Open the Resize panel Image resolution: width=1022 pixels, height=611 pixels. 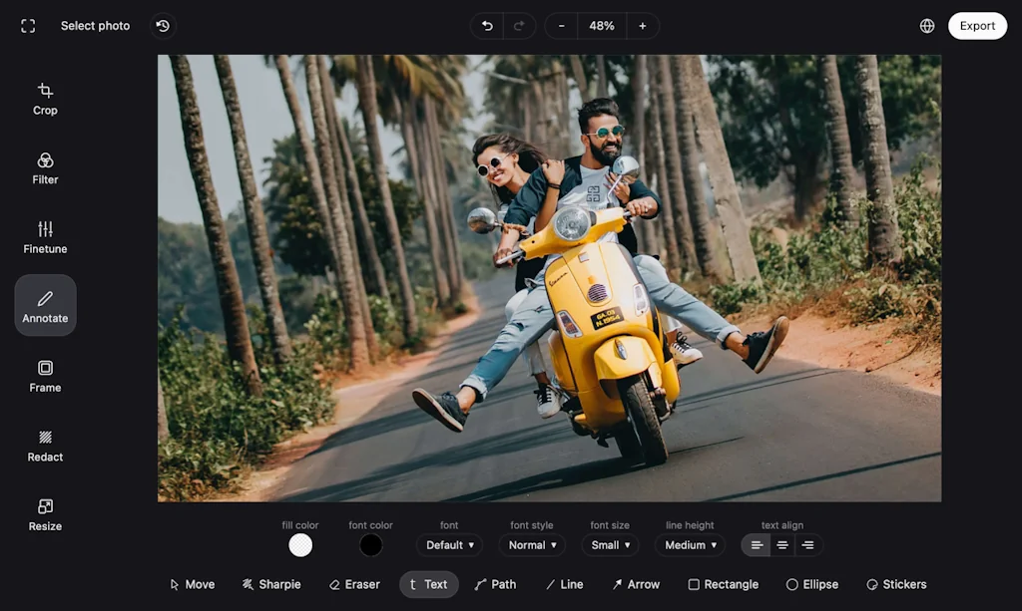click(44, 512)
